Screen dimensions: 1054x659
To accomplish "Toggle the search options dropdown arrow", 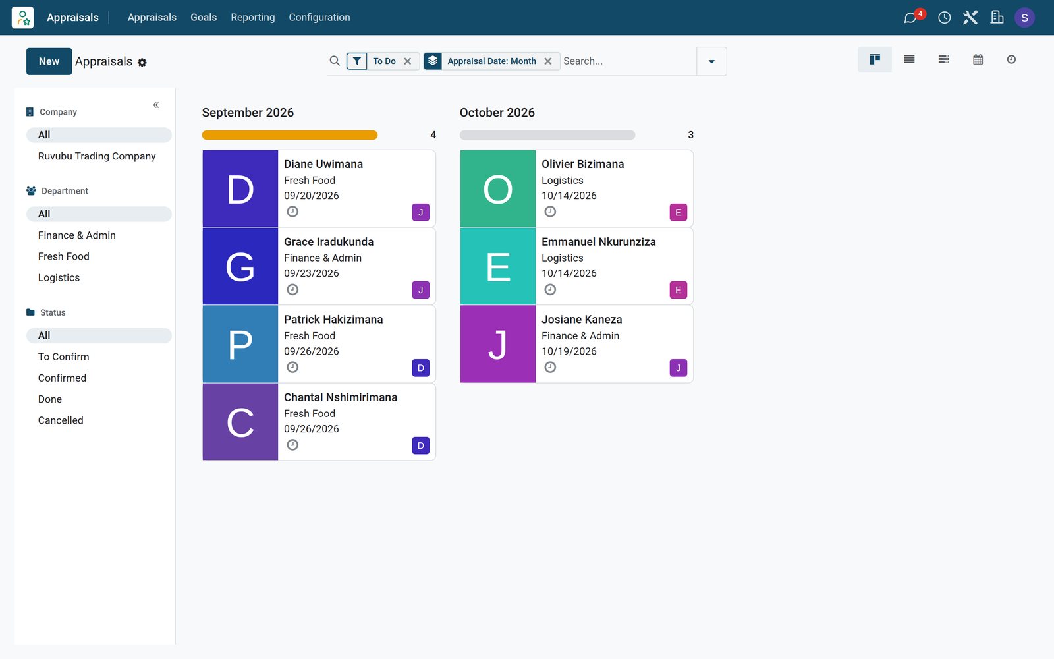I will [711, 61].
